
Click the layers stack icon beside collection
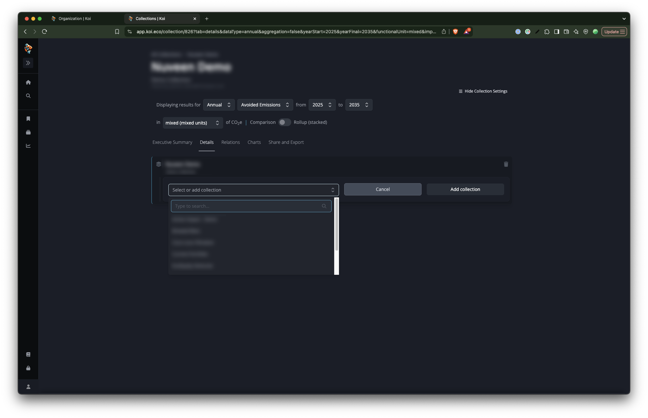tap(159, 164)
